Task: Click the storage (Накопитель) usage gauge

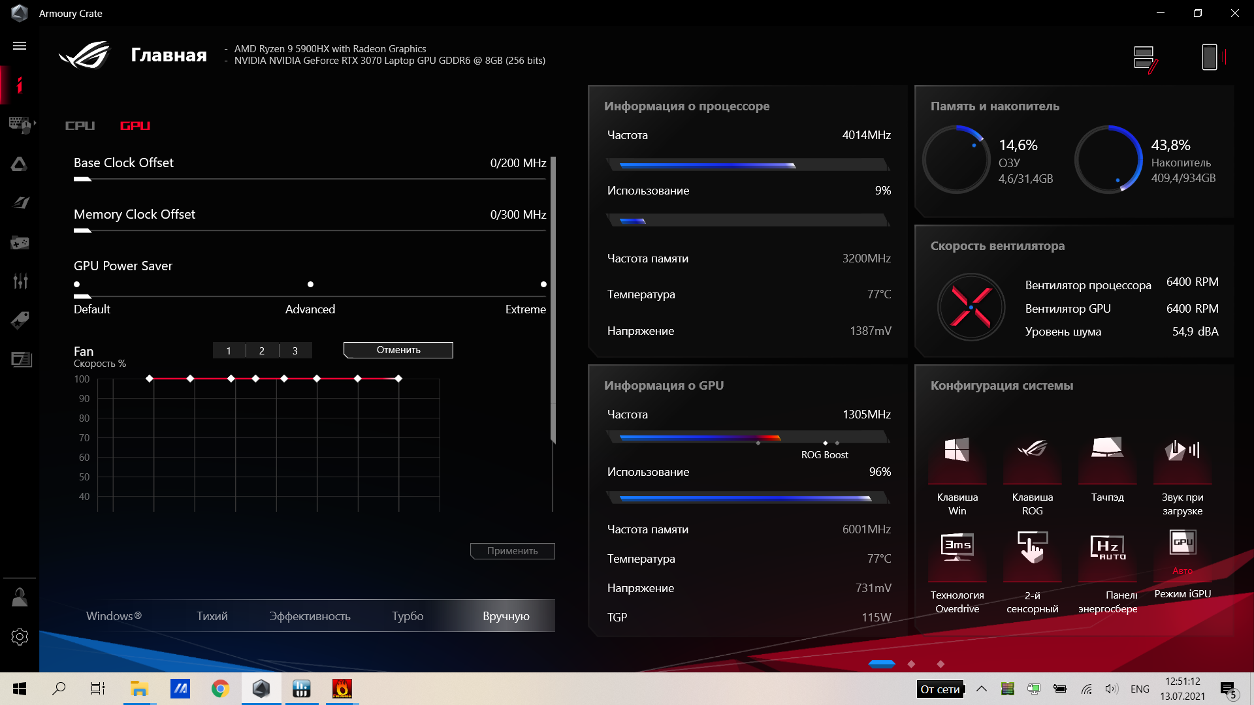Action: 1109,159
